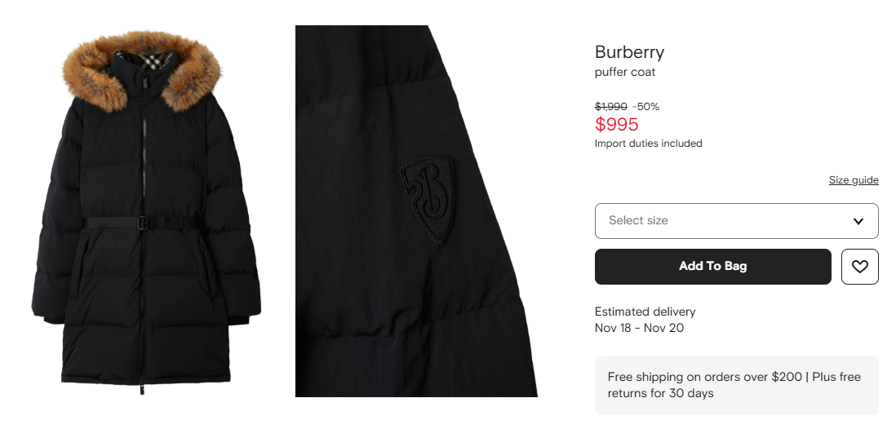Screen dimensions: 896x429
Task: Click the Import duties included text
Action: click(x=648, y=144)
